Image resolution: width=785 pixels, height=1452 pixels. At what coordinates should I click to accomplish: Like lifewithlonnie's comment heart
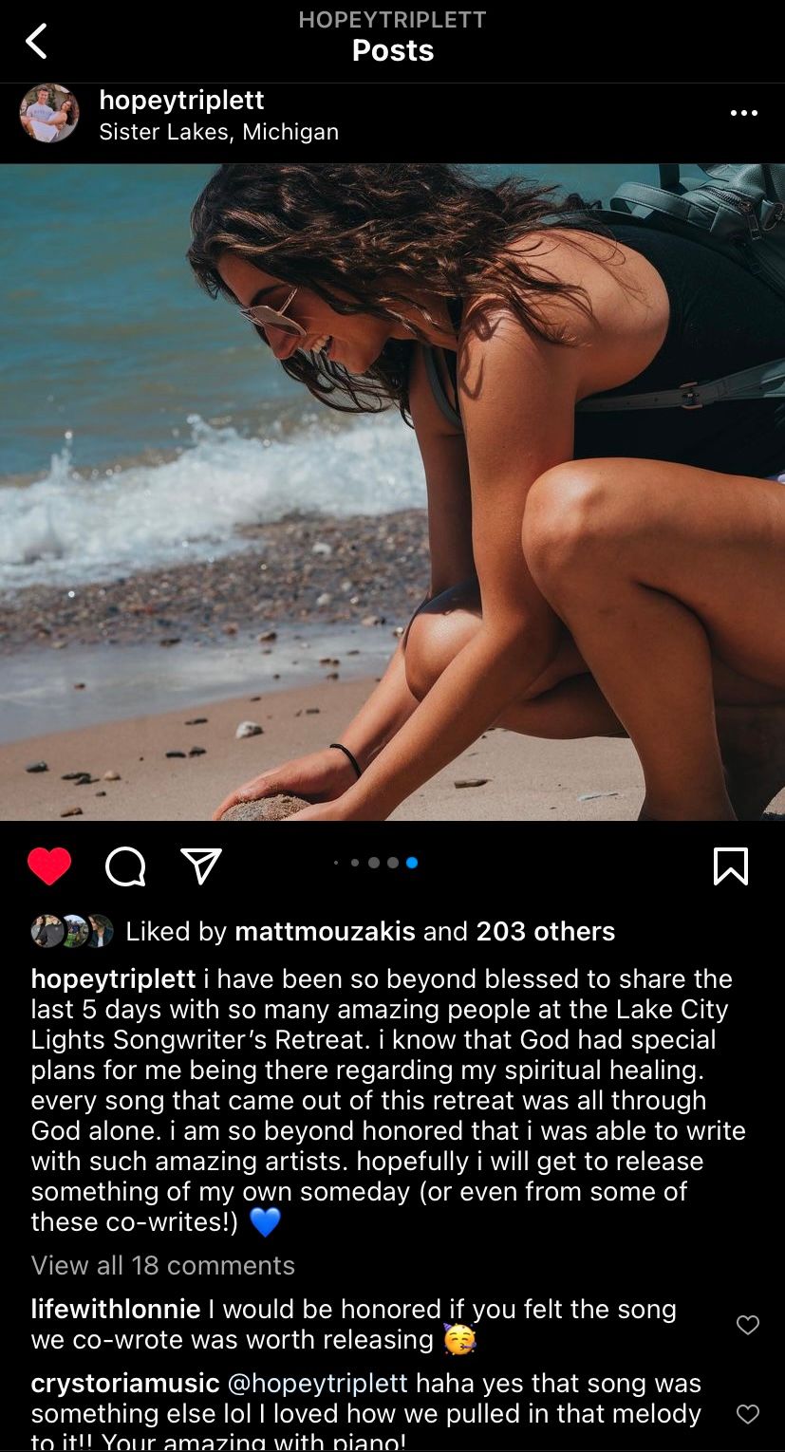[748, 1325]
